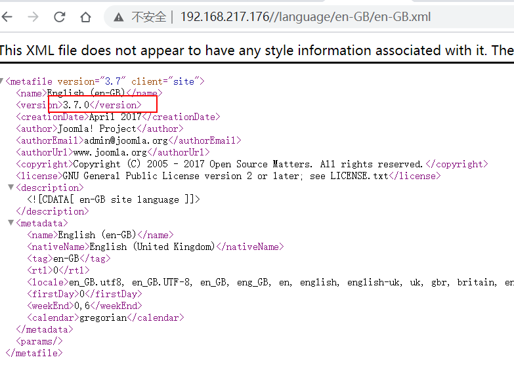514x372 pixels.
Task: Select the tag en-GB value
Action: coord(66,258)
